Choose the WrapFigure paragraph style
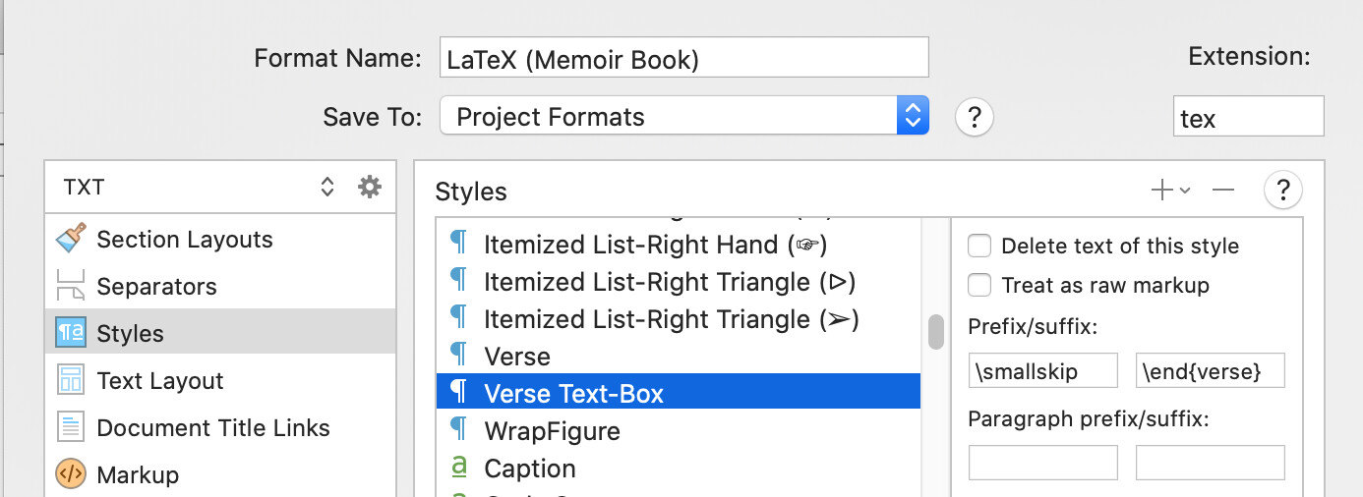This screenshot has height=497, width=1363. (x=679, y=430)
